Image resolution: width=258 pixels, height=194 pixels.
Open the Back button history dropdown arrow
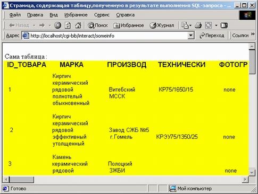pyautogui.click(x=34, y=25)
